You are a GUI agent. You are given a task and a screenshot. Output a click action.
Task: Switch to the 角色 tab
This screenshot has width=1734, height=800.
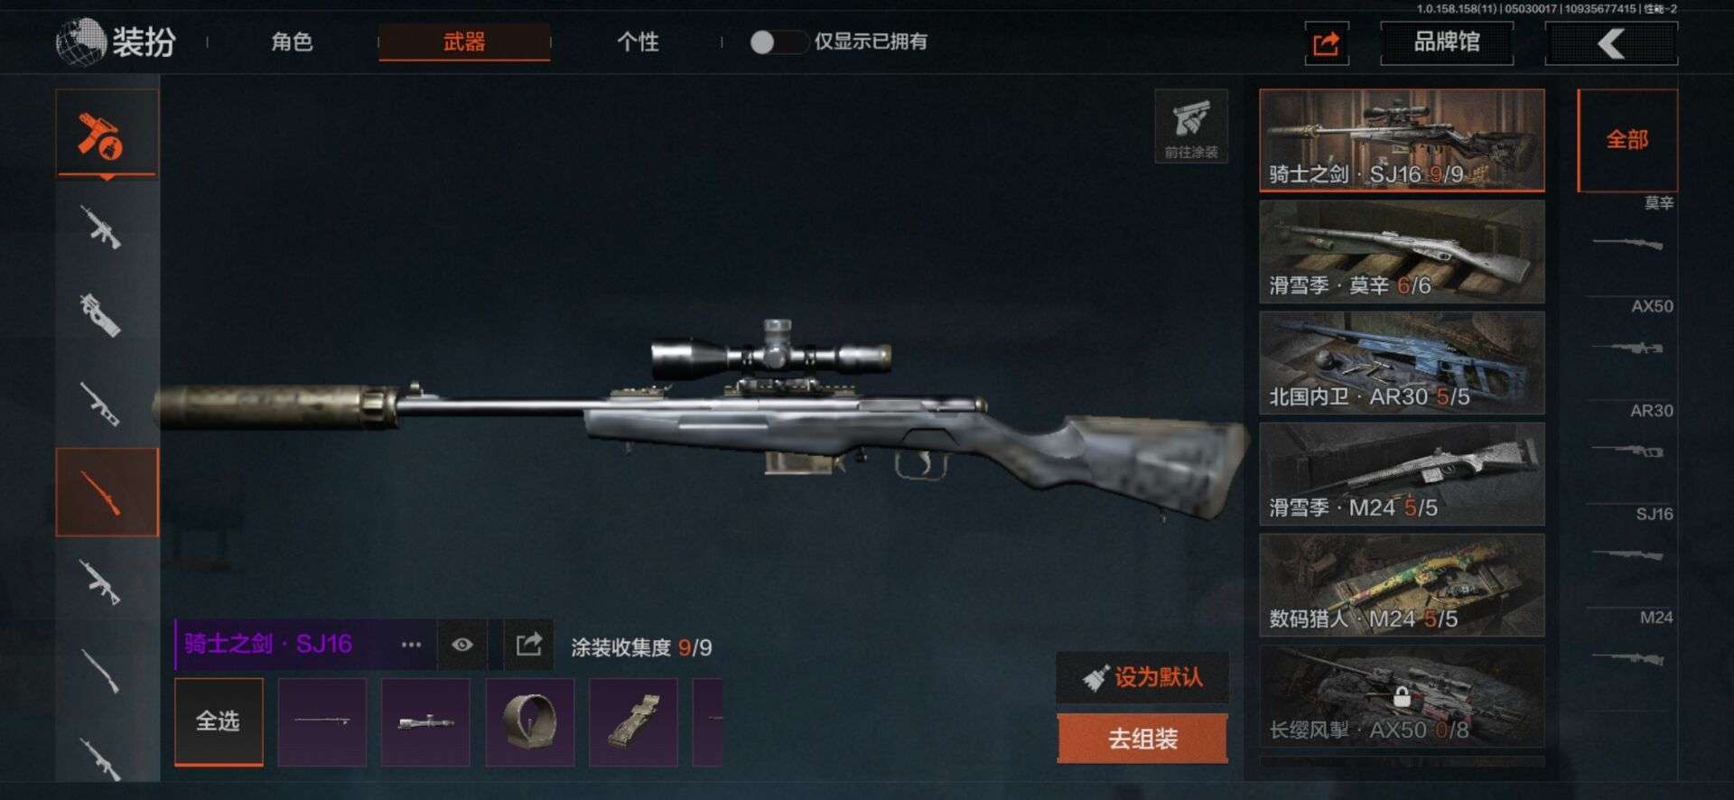pyautogui.click(x=292, y=42)
